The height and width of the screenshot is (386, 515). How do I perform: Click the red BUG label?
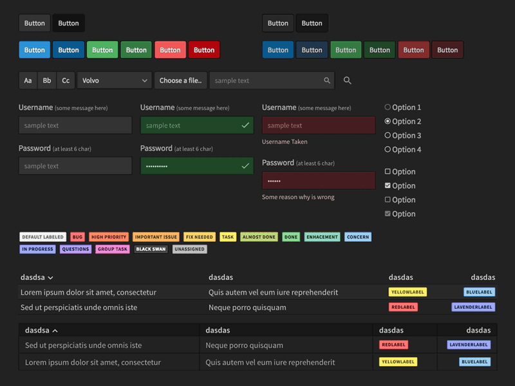(77, 237)
